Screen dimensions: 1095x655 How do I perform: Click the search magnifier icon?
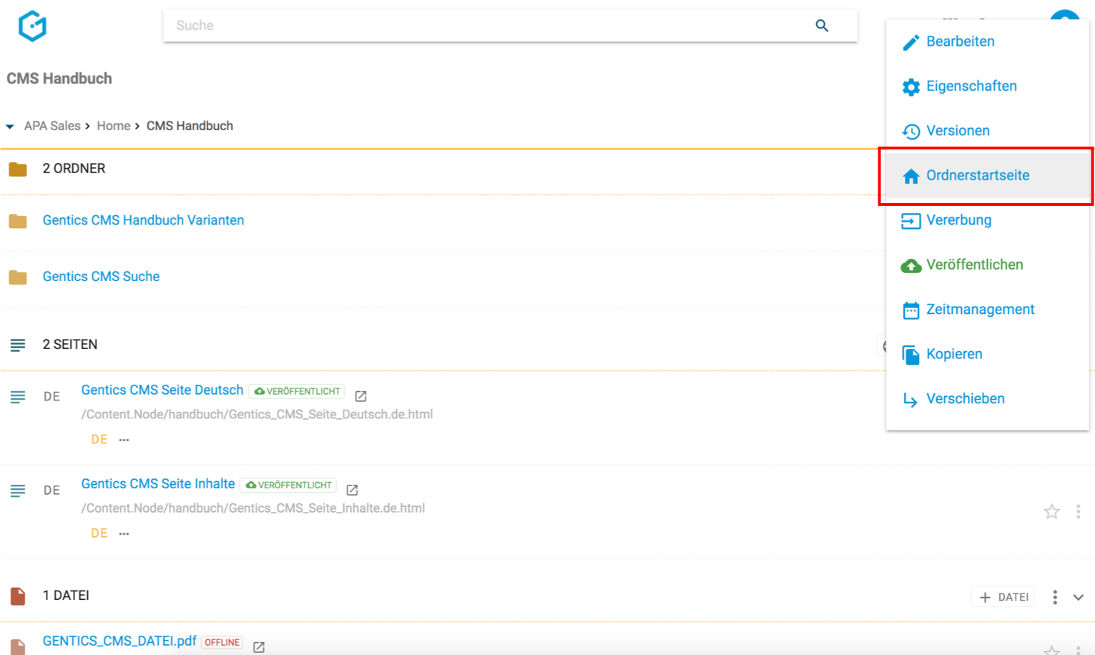pos(822,26)
